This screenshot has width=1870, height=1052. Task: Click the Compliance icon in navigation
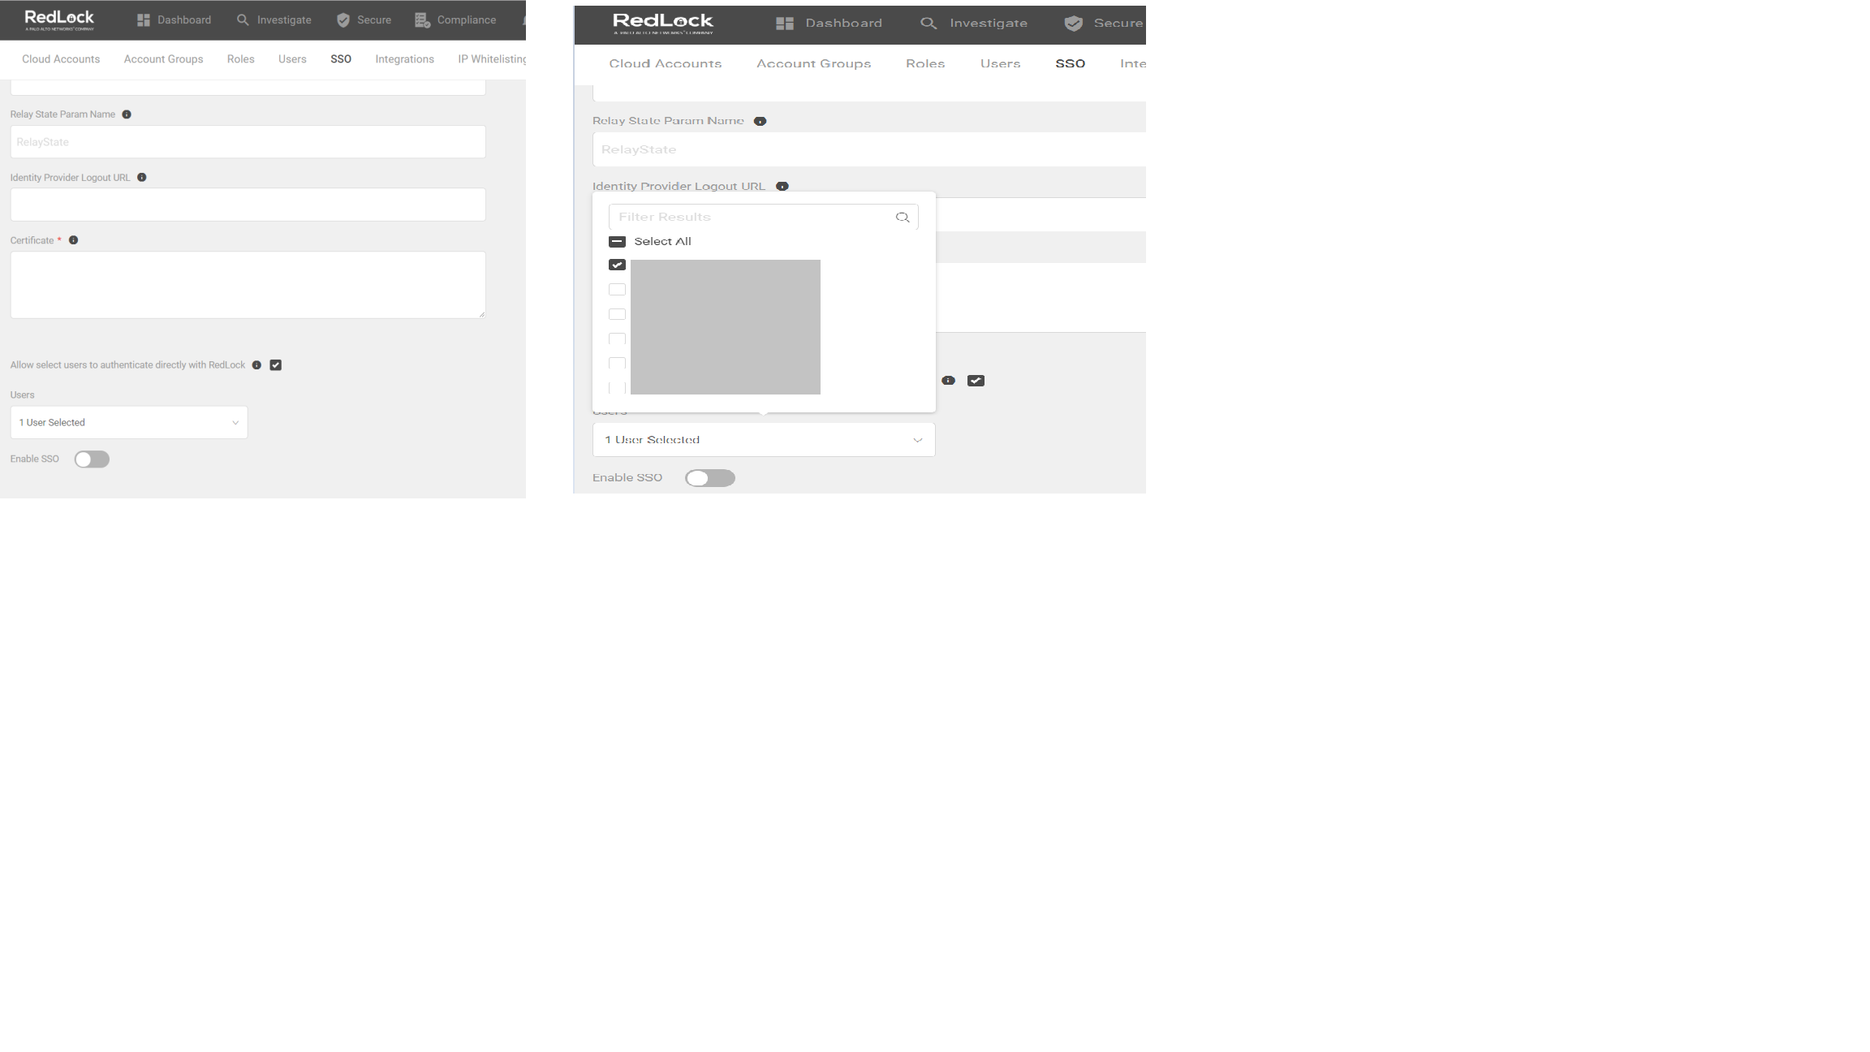pyautogui.click(x=421, y=19)
